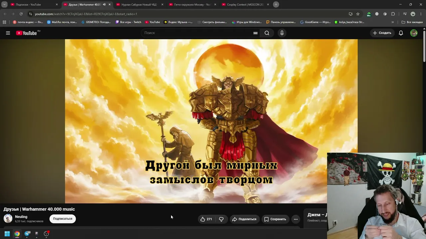Start voice search with the microphone
Image resolution: width=426 pixels, height=239 pixels.
tap(282, 33)
